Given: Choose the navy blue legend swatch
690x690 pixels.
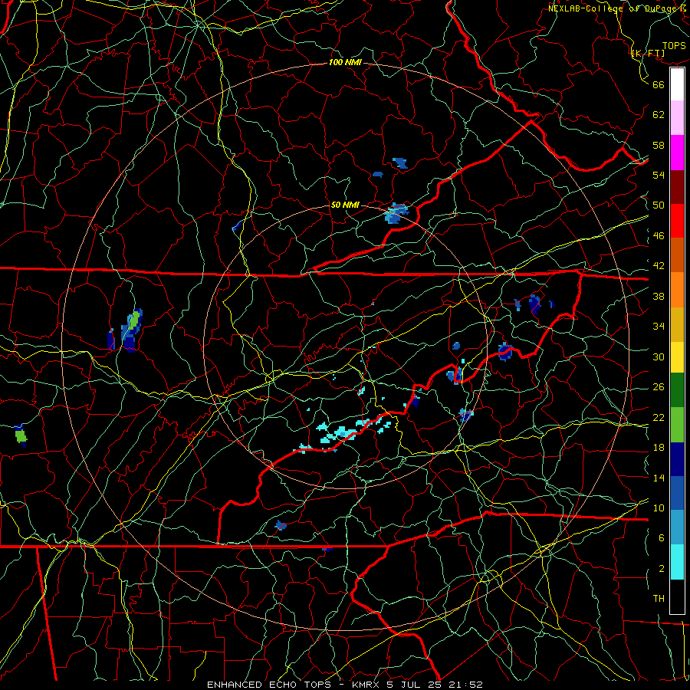Looking at the screenshot, I should click(677, 458).
